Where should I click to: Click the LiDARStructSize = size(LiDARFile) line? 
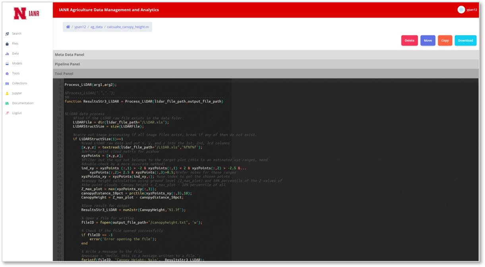[108, 127]
